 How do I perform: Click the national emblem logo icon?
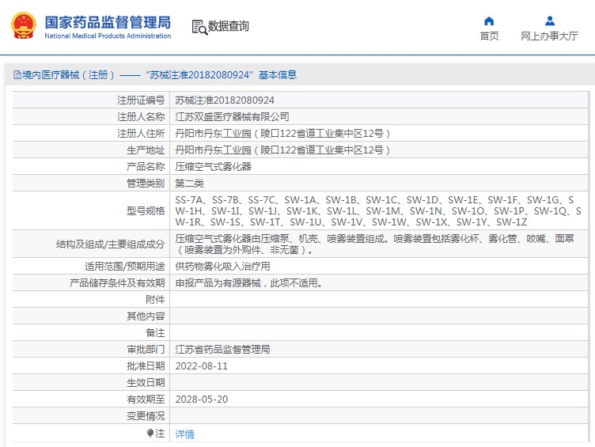(x=24, y=25)
